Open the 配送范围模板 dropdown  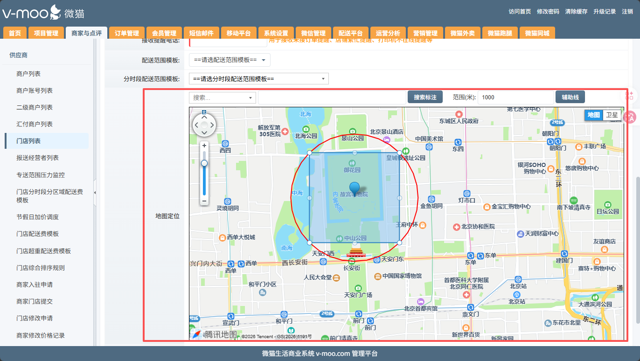coord(230,60)
